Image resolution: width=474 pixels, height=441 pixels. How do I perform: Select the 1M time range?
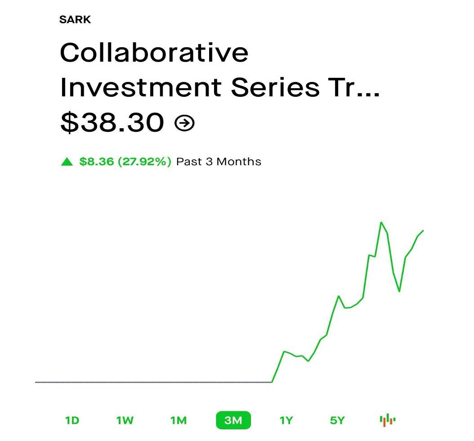click(x=179, y=420)
